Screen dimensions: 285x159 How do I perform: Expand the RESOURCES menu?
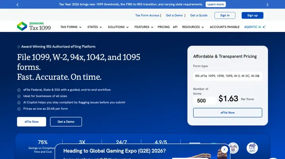[x=193, y=27]
